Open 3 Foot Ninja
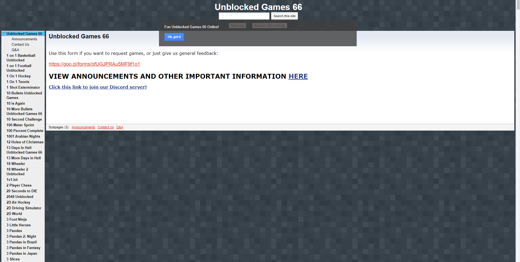The image size is (520, 262). (17, 220)
